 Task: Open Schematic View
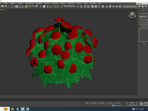point(99,6)
